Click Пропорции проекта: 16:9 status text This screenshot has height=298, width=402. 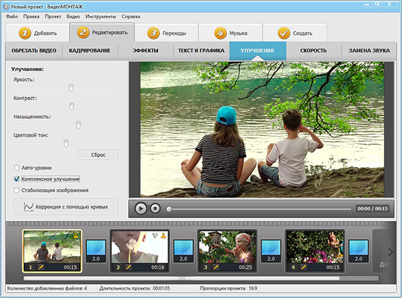[228, 288]
